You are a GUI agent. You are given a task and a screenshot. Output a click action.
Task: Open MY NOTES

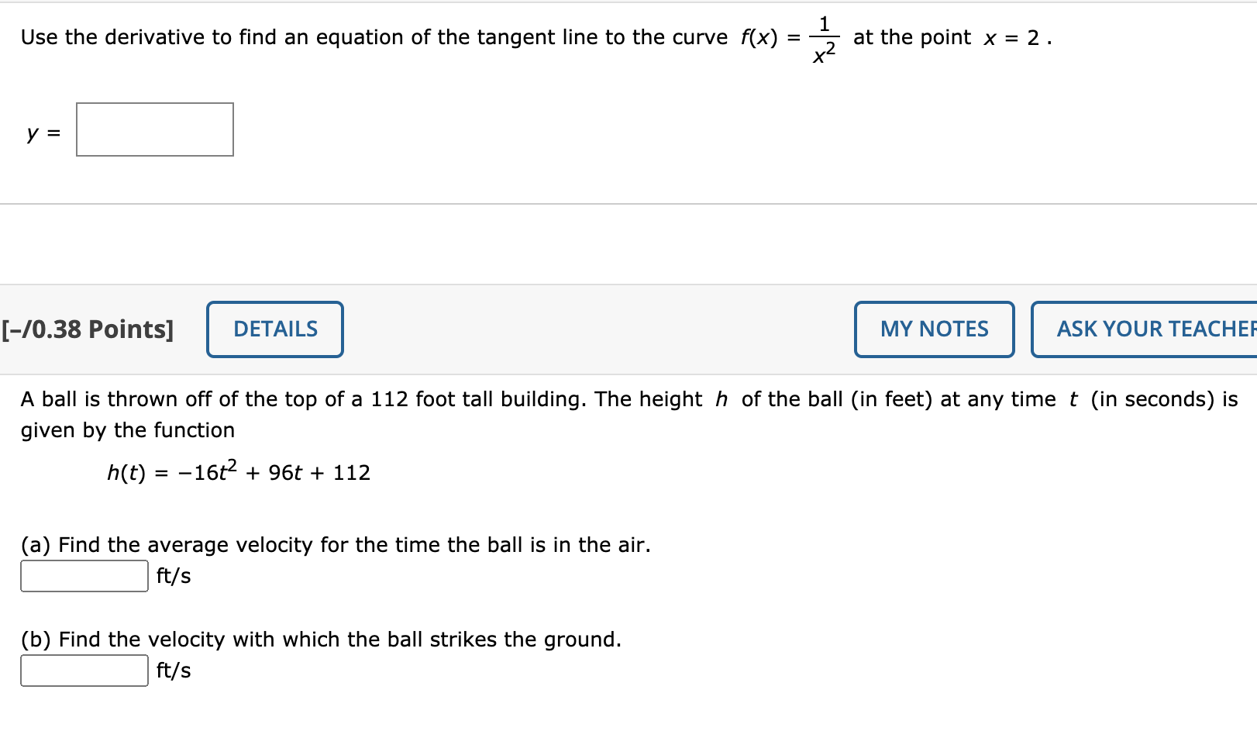point(933,329)
